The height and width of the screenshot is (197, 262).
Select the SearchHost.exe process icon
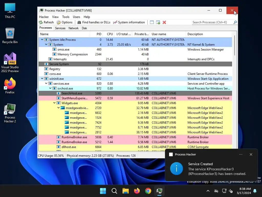(x=59, y=93)
